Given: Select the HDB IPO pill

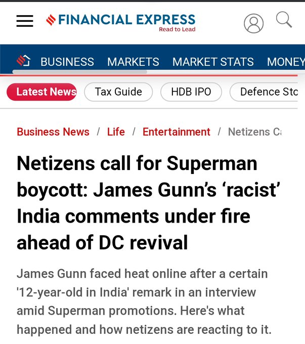Looking at the screenshot, I should point(191,92).
